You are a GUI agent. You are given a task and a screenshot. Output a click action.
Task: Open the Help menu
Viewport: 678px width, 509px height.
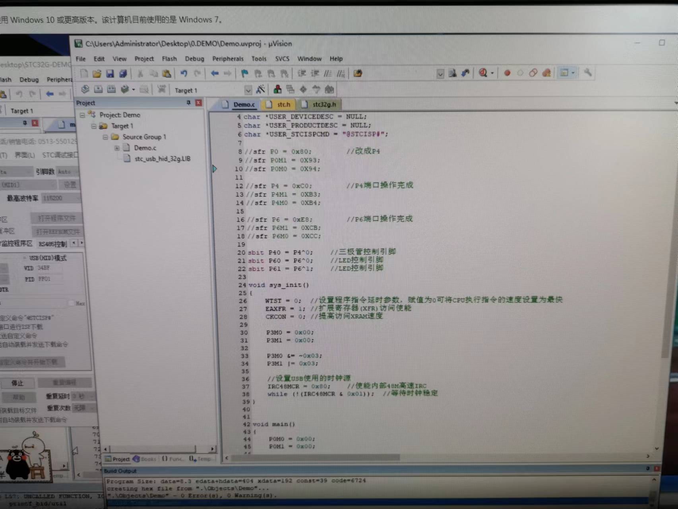tap(336, 59)
